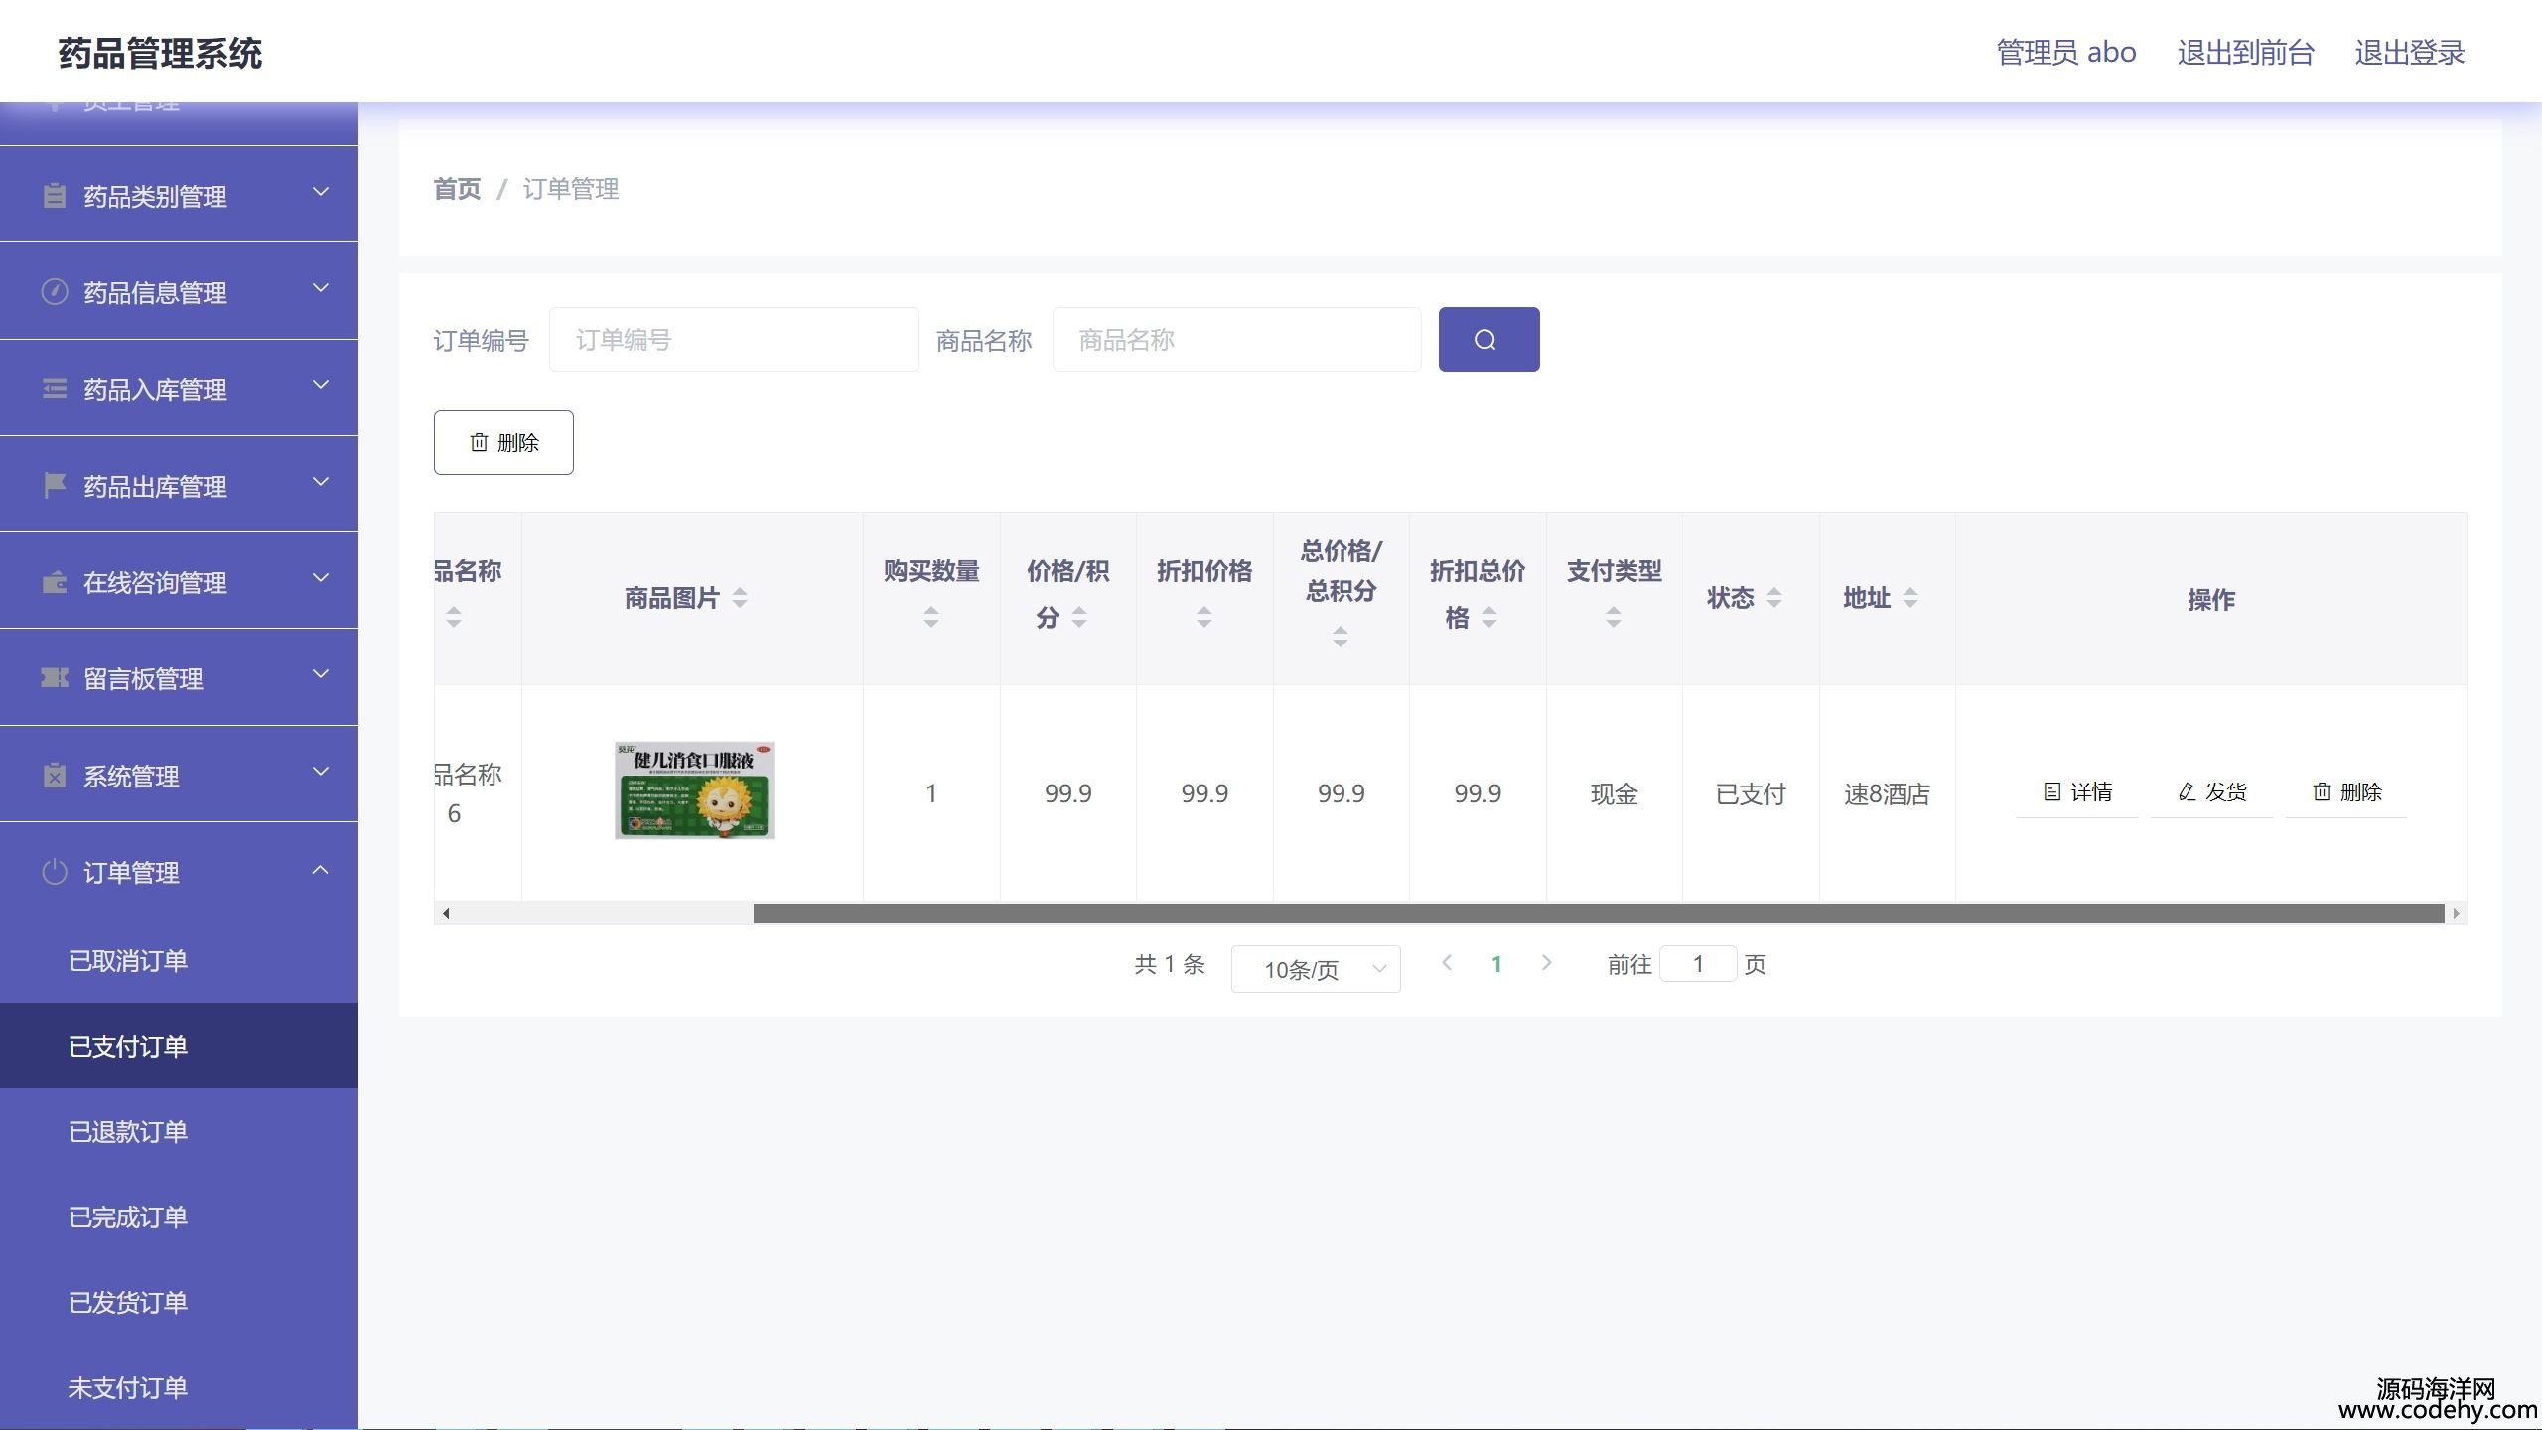This screenshot has width=2542, height=1430.
Task: Go to previous page arrow
Action: [x=1447, y=962]
